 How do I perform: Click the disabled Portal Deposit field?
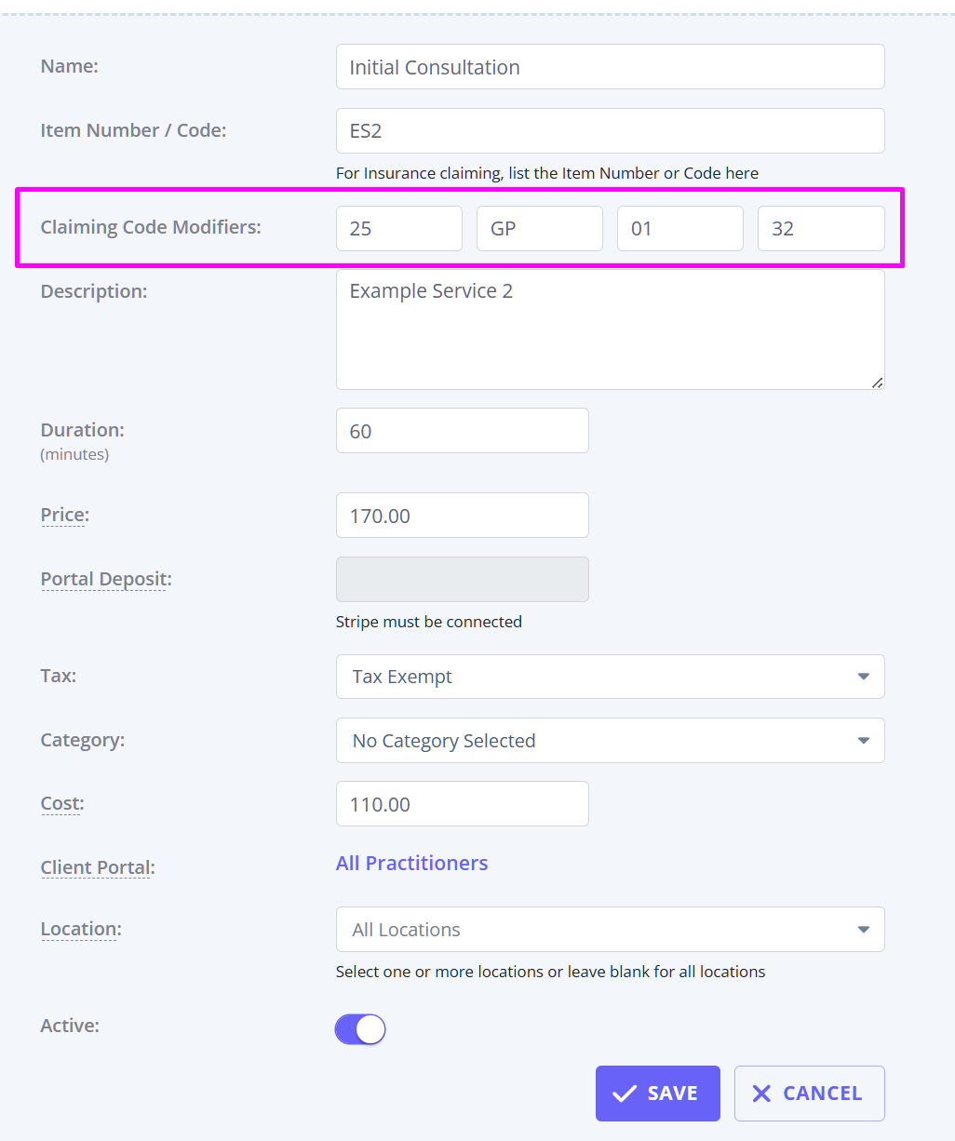[x=462, y=579]
